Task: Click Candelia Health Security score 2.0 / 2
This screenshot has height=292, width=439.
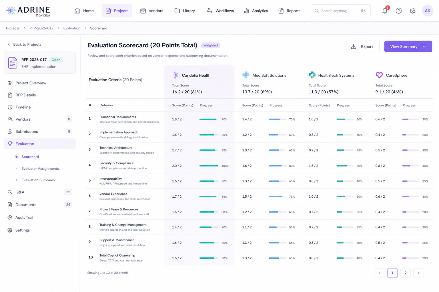Action: point(177,166)
